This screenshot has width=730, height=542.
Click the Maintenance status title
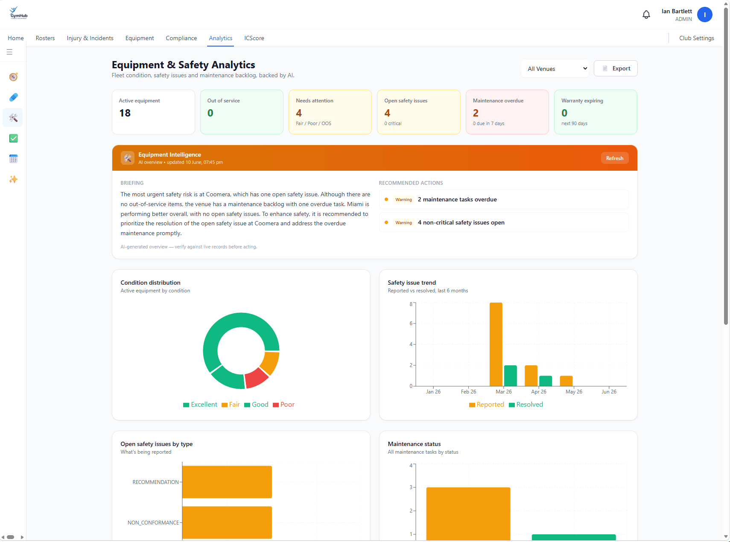pos(414,444)
